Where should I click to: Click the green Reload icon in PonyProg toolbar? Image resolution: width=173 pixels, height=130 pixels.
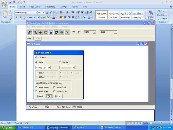56,32
